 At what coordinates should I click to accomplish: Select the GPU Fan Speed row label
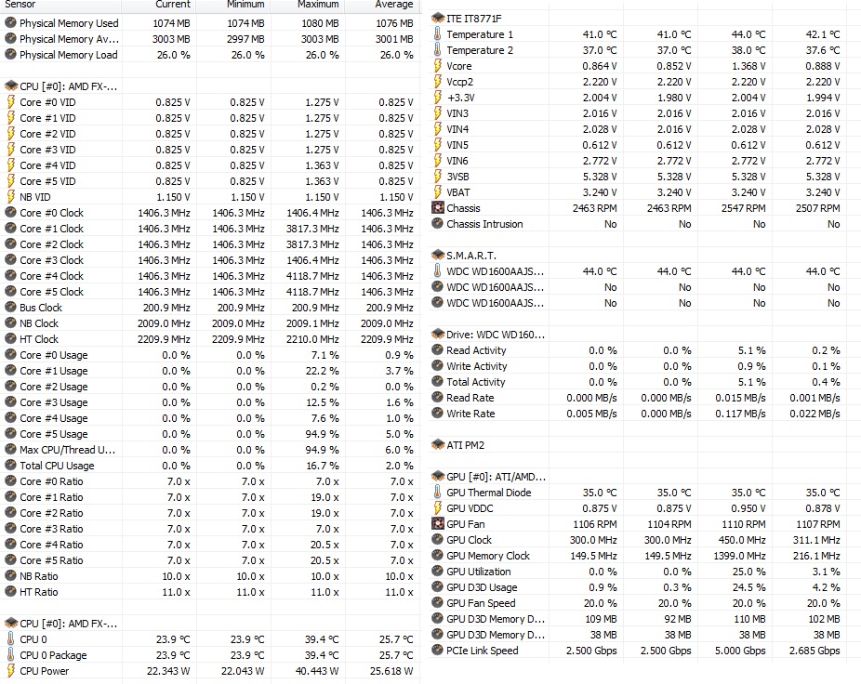481,603
